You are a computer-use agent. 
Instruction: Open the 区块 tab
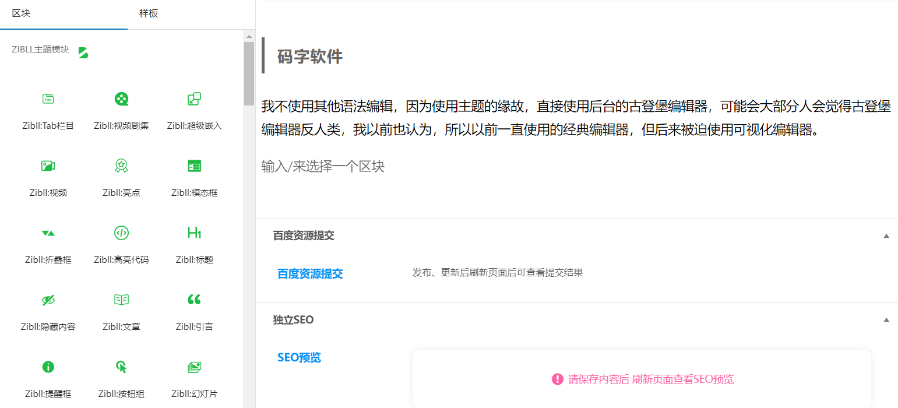[22, 13]
